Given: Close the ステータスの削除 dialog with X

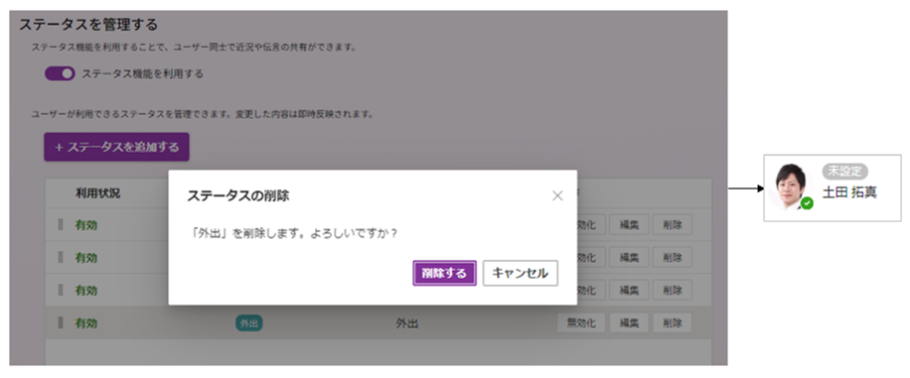Looking at the screenshot, I should click(x=557, y=196).
